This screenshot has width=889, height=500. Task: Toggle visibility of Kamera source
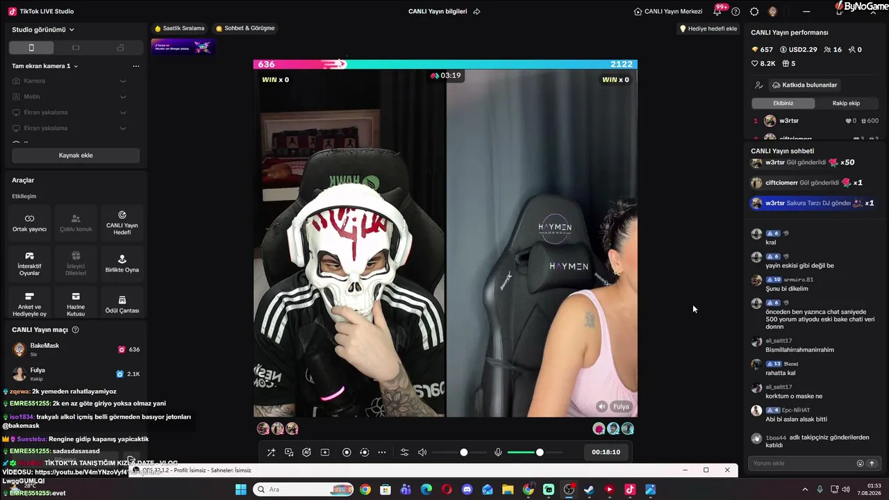(123, 81)
